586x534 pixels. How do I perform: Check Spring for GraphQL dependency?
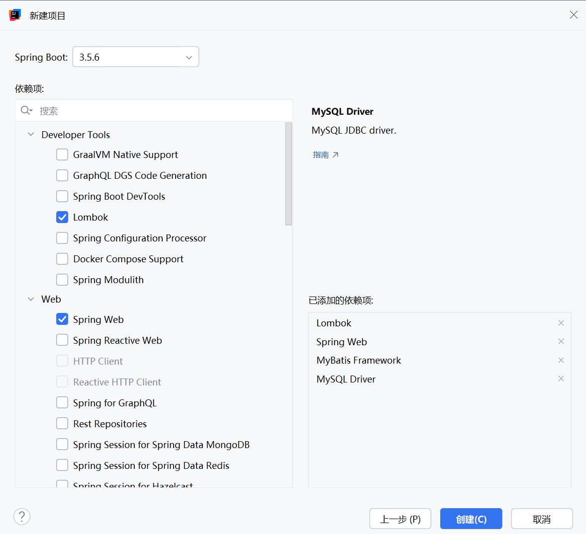click(62, 403)
